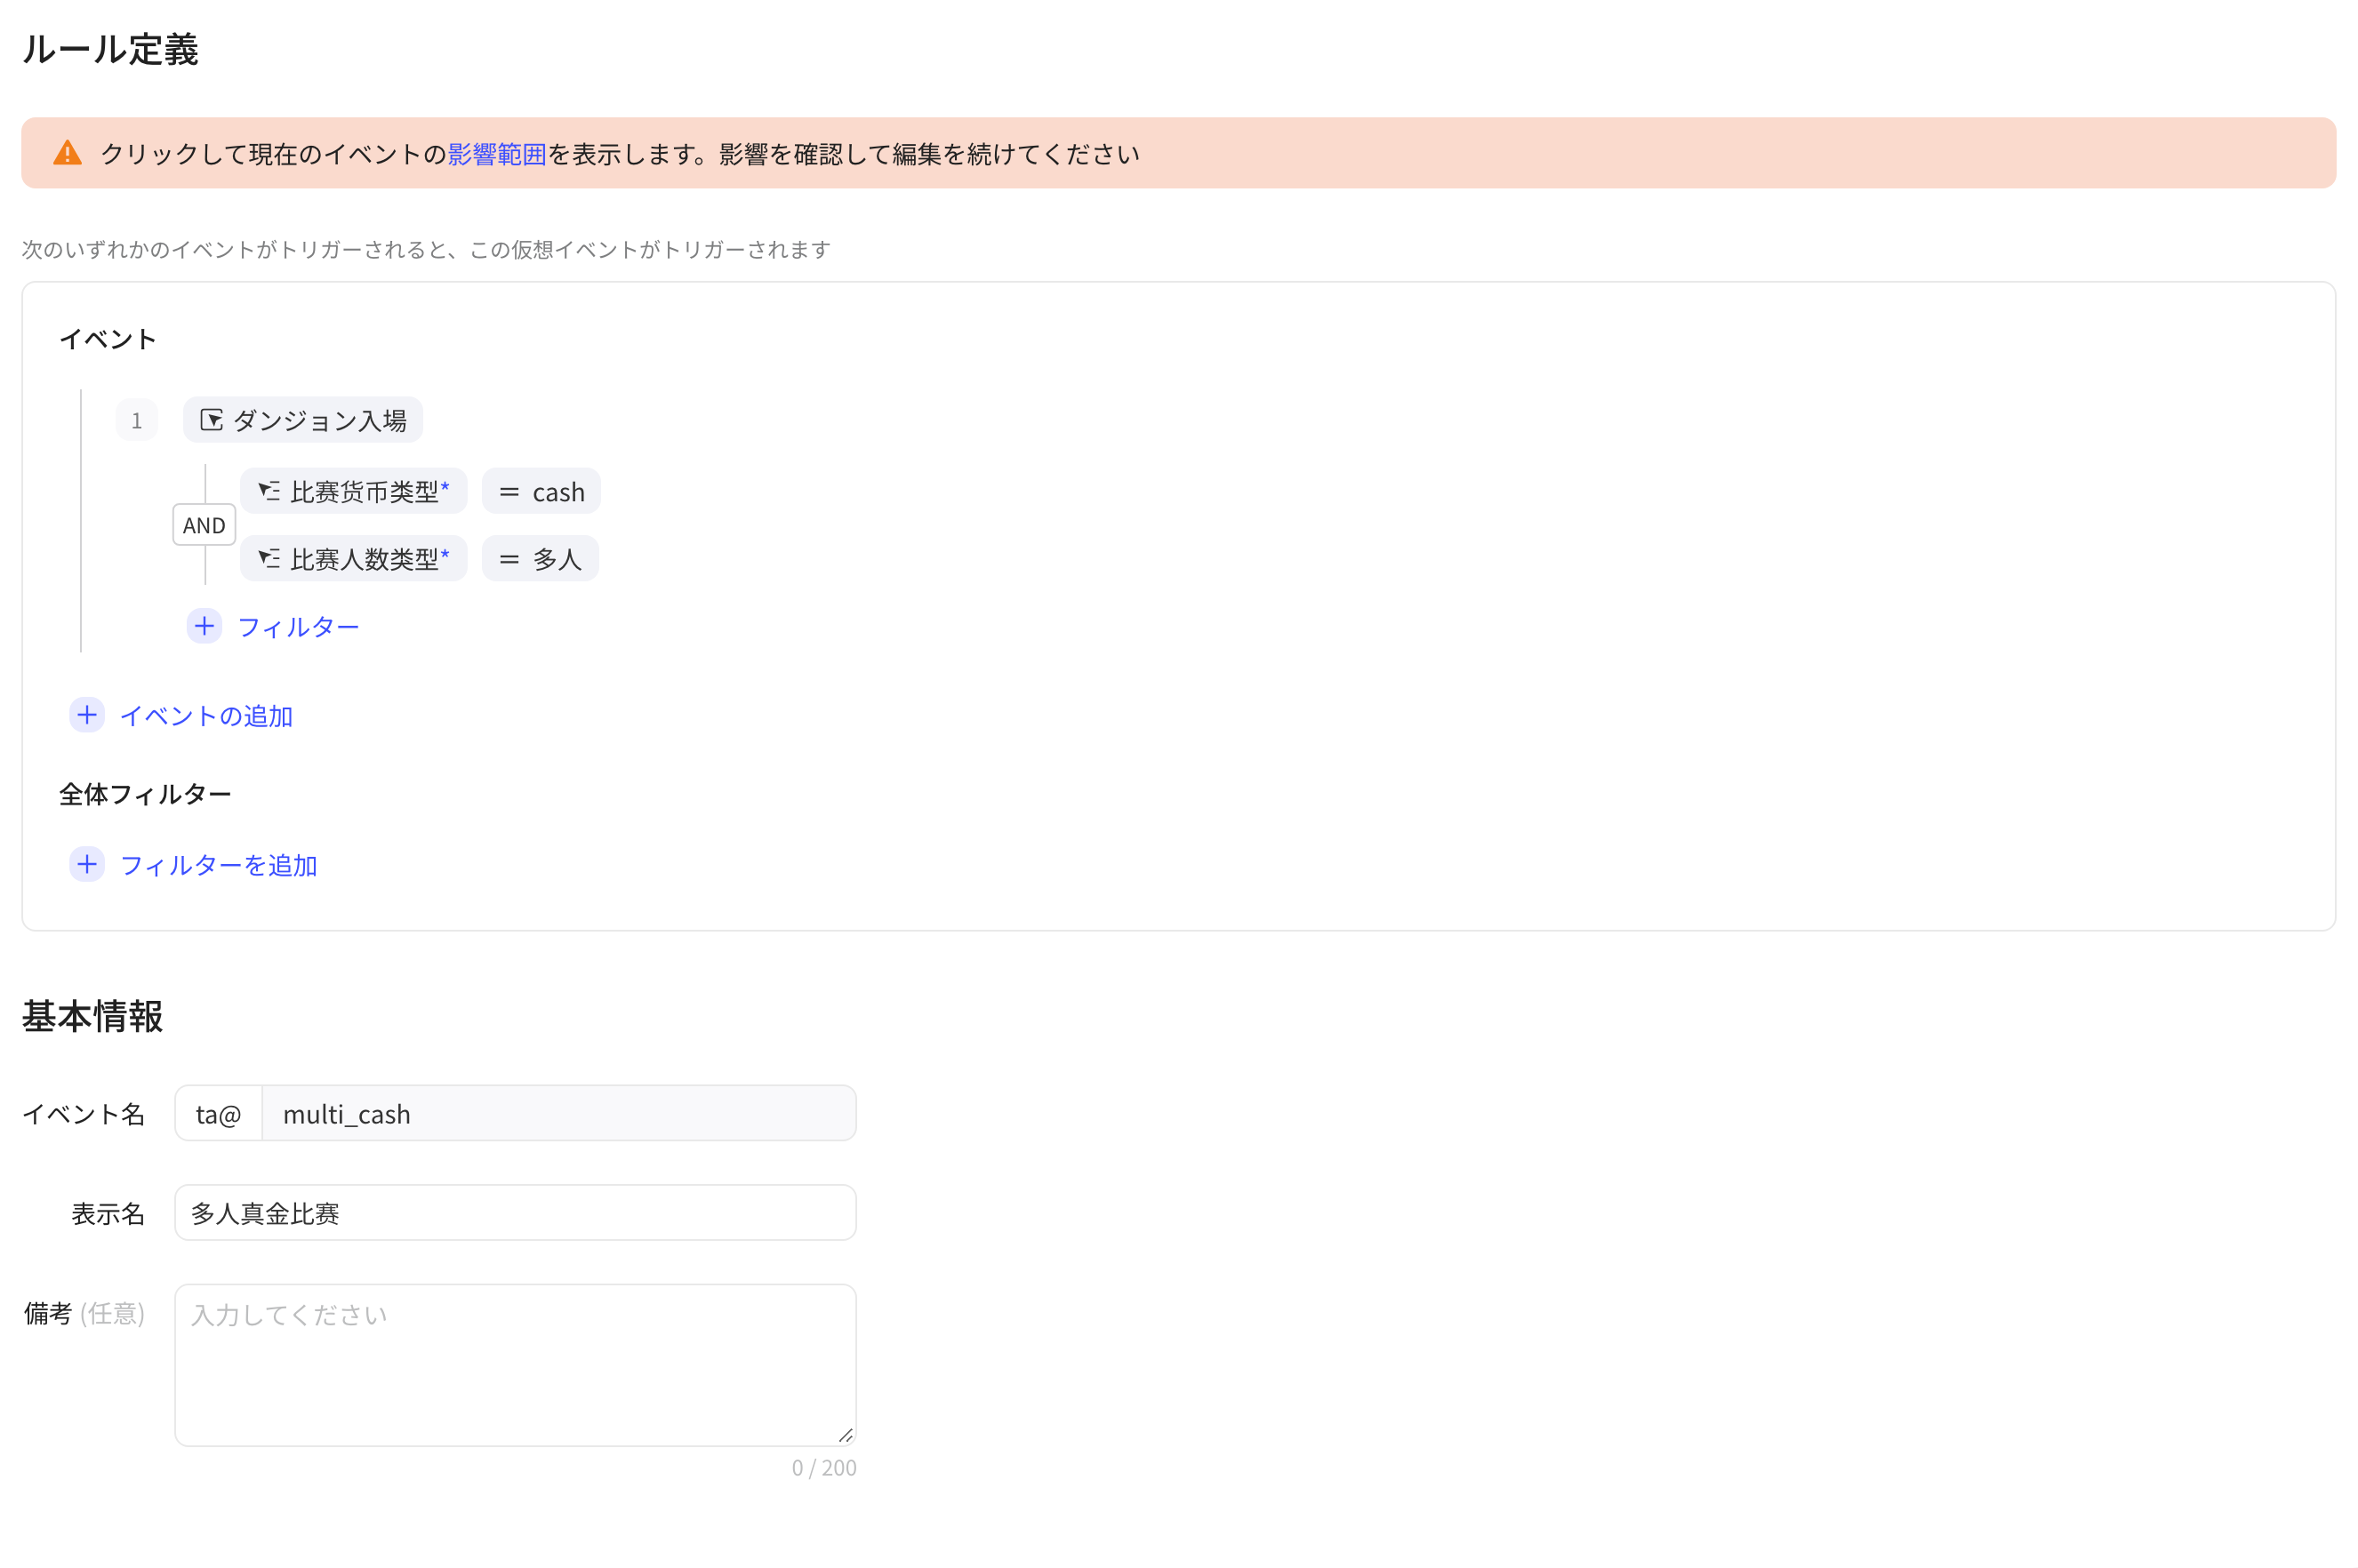Click the イベントの追加 link
Viewport: 2358px width, 1568px height.
pyautogui.click(x=206, y=716)
